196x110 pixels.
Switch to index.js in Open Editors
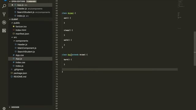30,16
